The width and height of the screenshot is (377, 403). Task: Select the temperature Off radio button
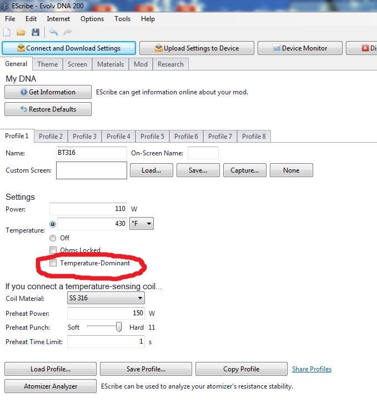(53, 238)
